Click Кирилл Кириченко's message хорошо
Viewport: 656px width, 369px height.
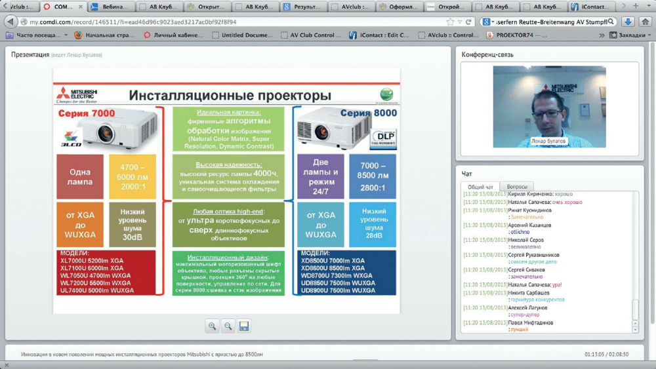tap(564, 194)
